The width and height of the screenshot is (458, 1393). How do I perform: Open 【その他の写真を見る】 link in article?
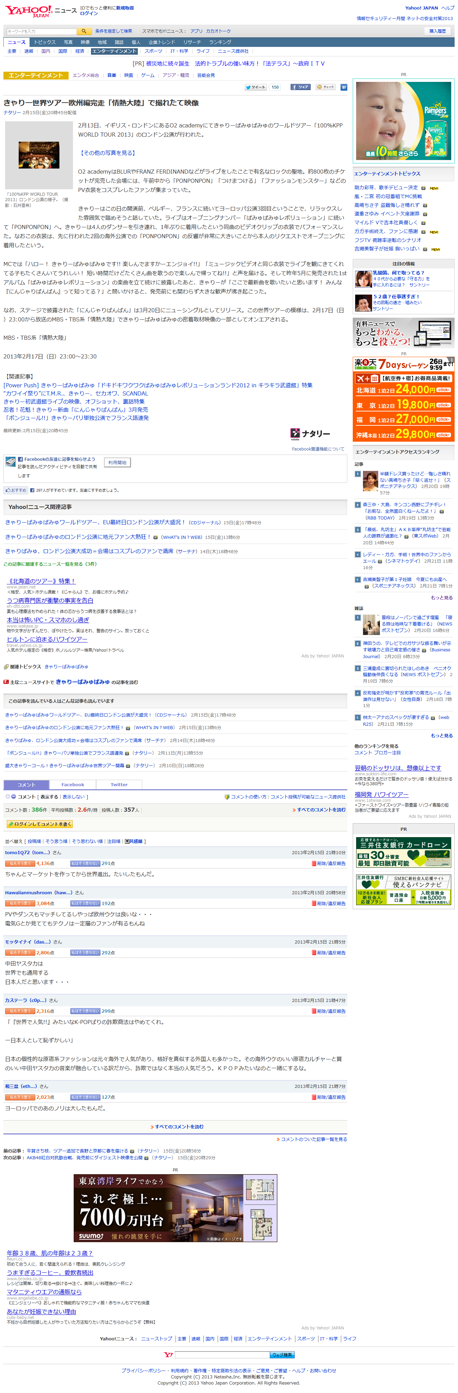click(108, 153)
